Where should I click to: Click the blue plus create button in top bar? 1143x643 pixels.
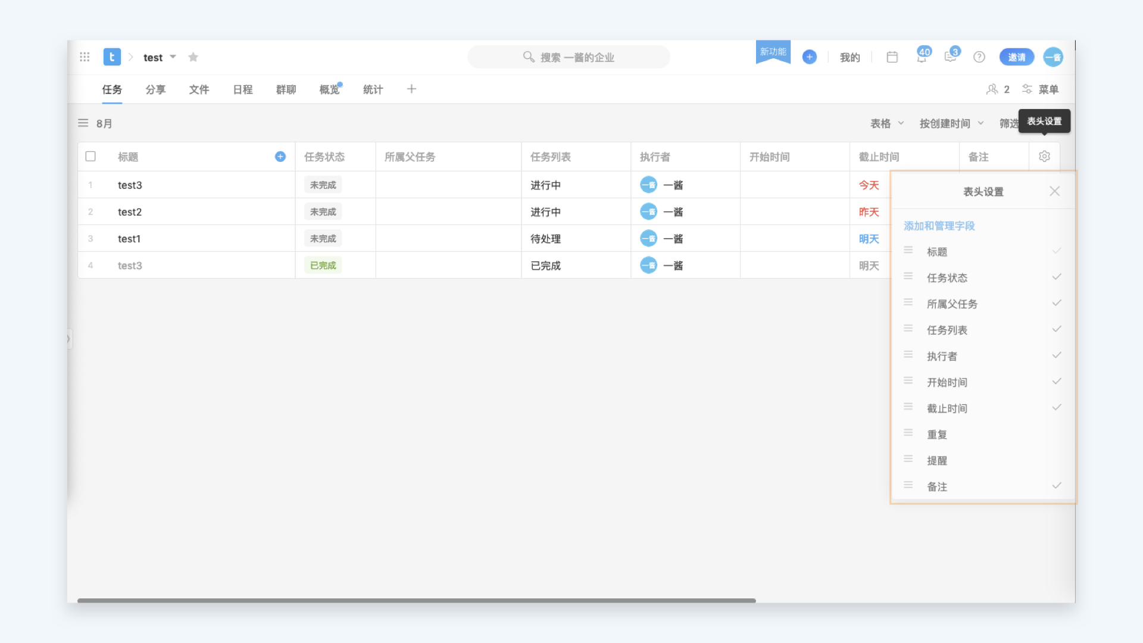(x=809, y=57)
